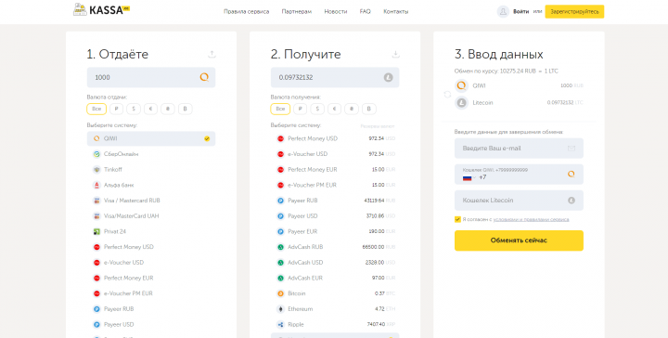
Task: Open the FAQ menu item
Action: pos(366,11)
